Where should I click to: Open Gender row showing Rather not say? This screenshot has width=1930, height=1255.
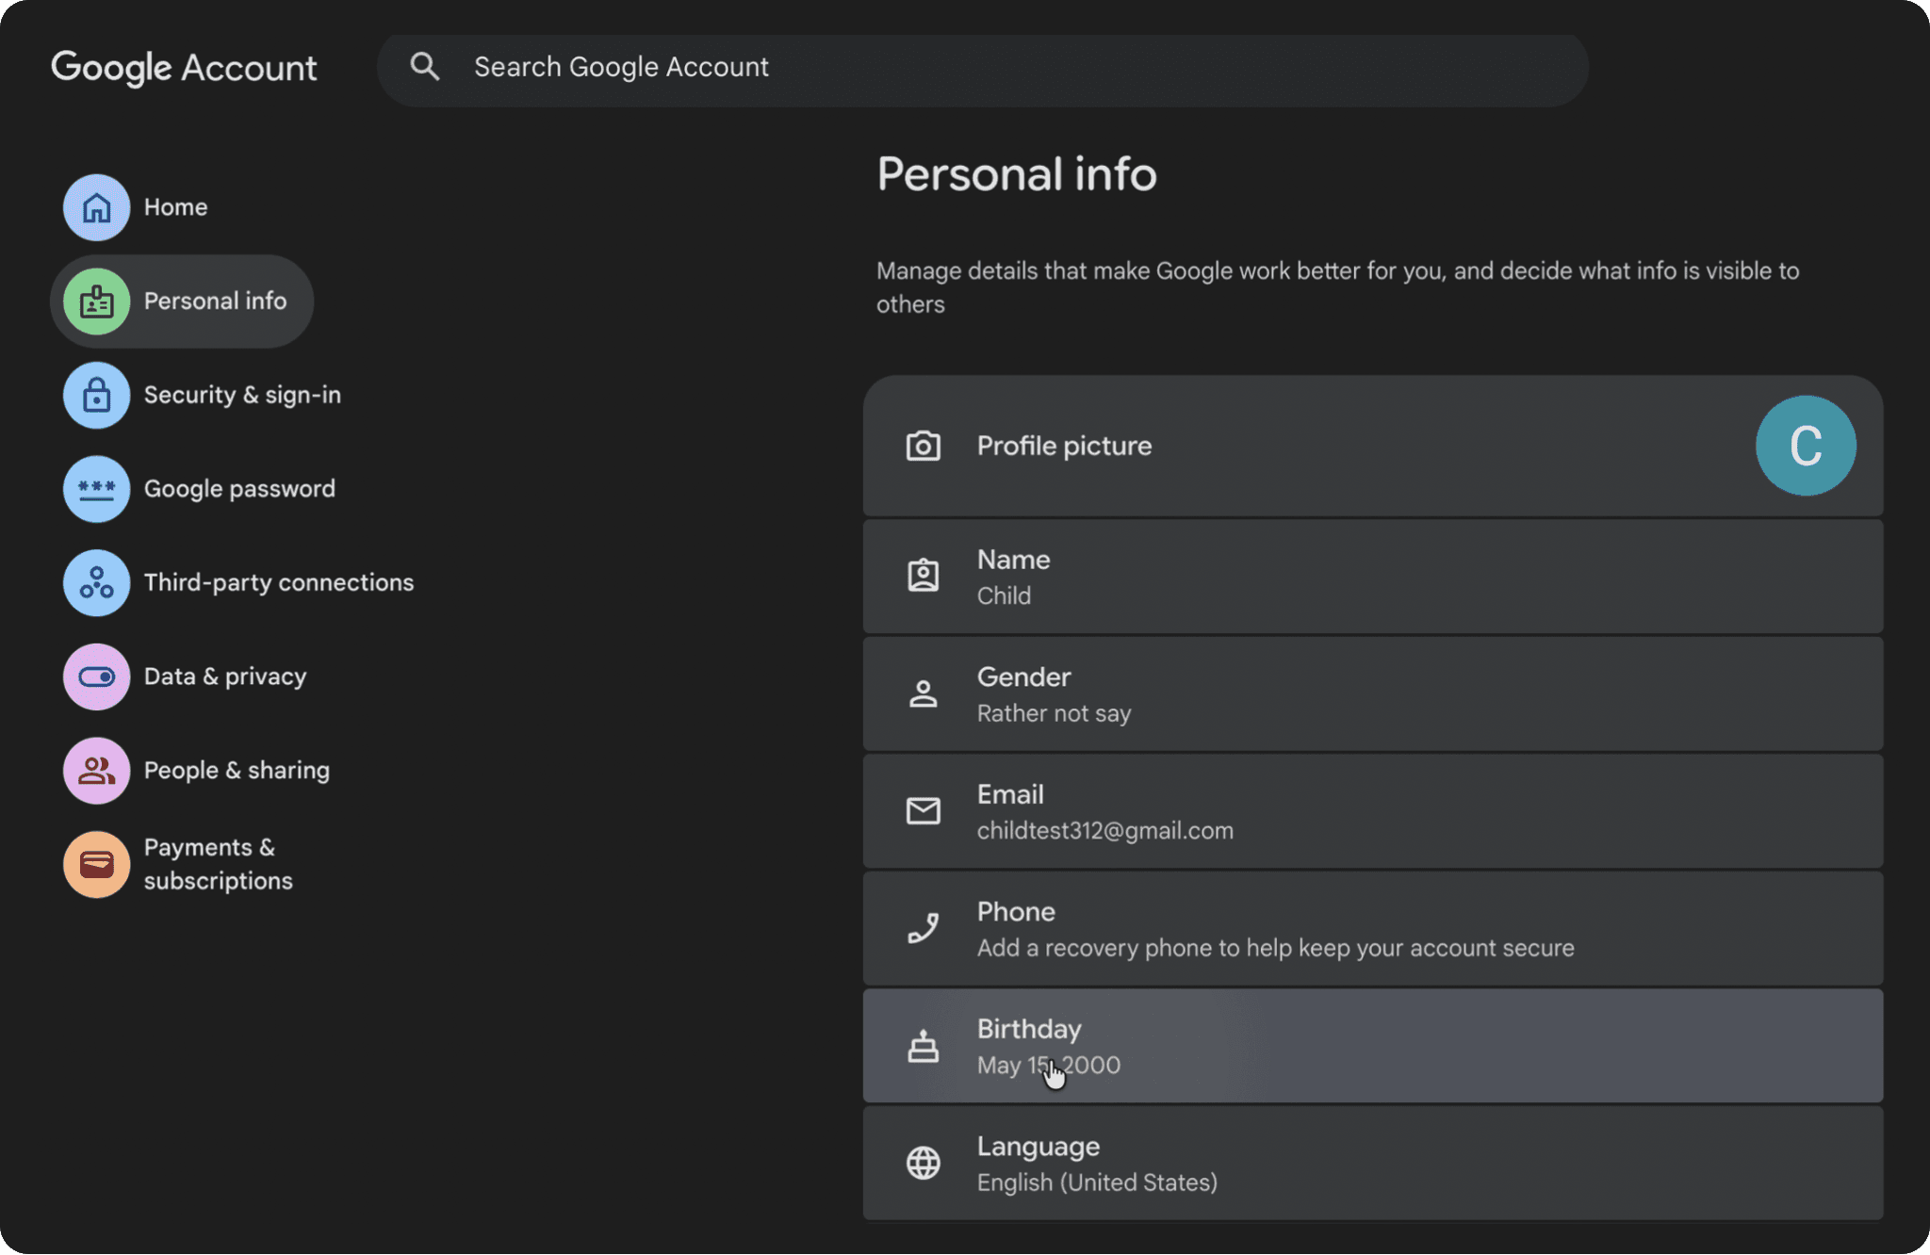pyautogui.click(x=1373, y=694)
